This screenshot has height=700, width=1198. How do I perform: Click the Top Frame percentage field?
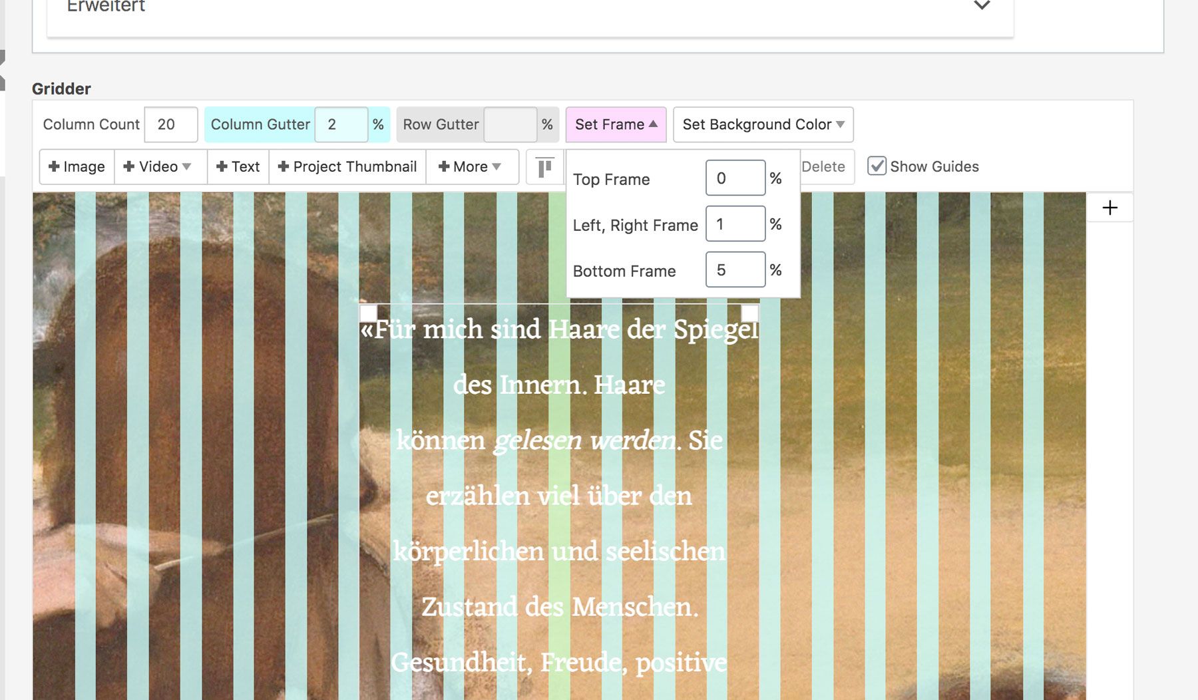[x=735, y=178]
